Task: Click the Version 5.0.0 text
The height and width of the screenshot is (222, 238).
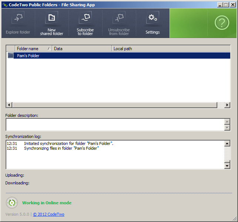Action: point(17,214)
